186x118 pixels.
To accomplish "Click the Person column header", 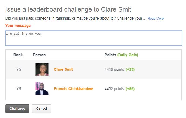I will coord(39,55).
